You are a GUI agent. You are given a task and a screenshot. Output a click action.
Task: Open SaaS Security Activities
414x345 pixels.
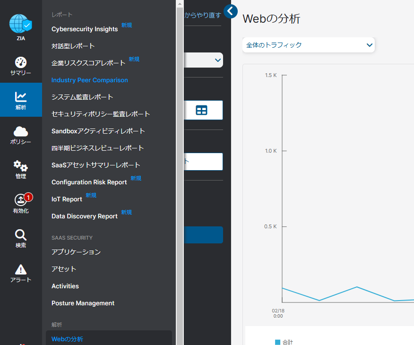pyautogui.click(x=65, y=286)
